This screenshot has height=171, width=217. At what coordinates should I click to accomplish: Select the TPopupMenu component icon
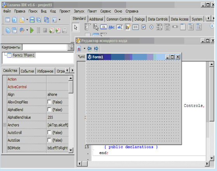(95, 27)
